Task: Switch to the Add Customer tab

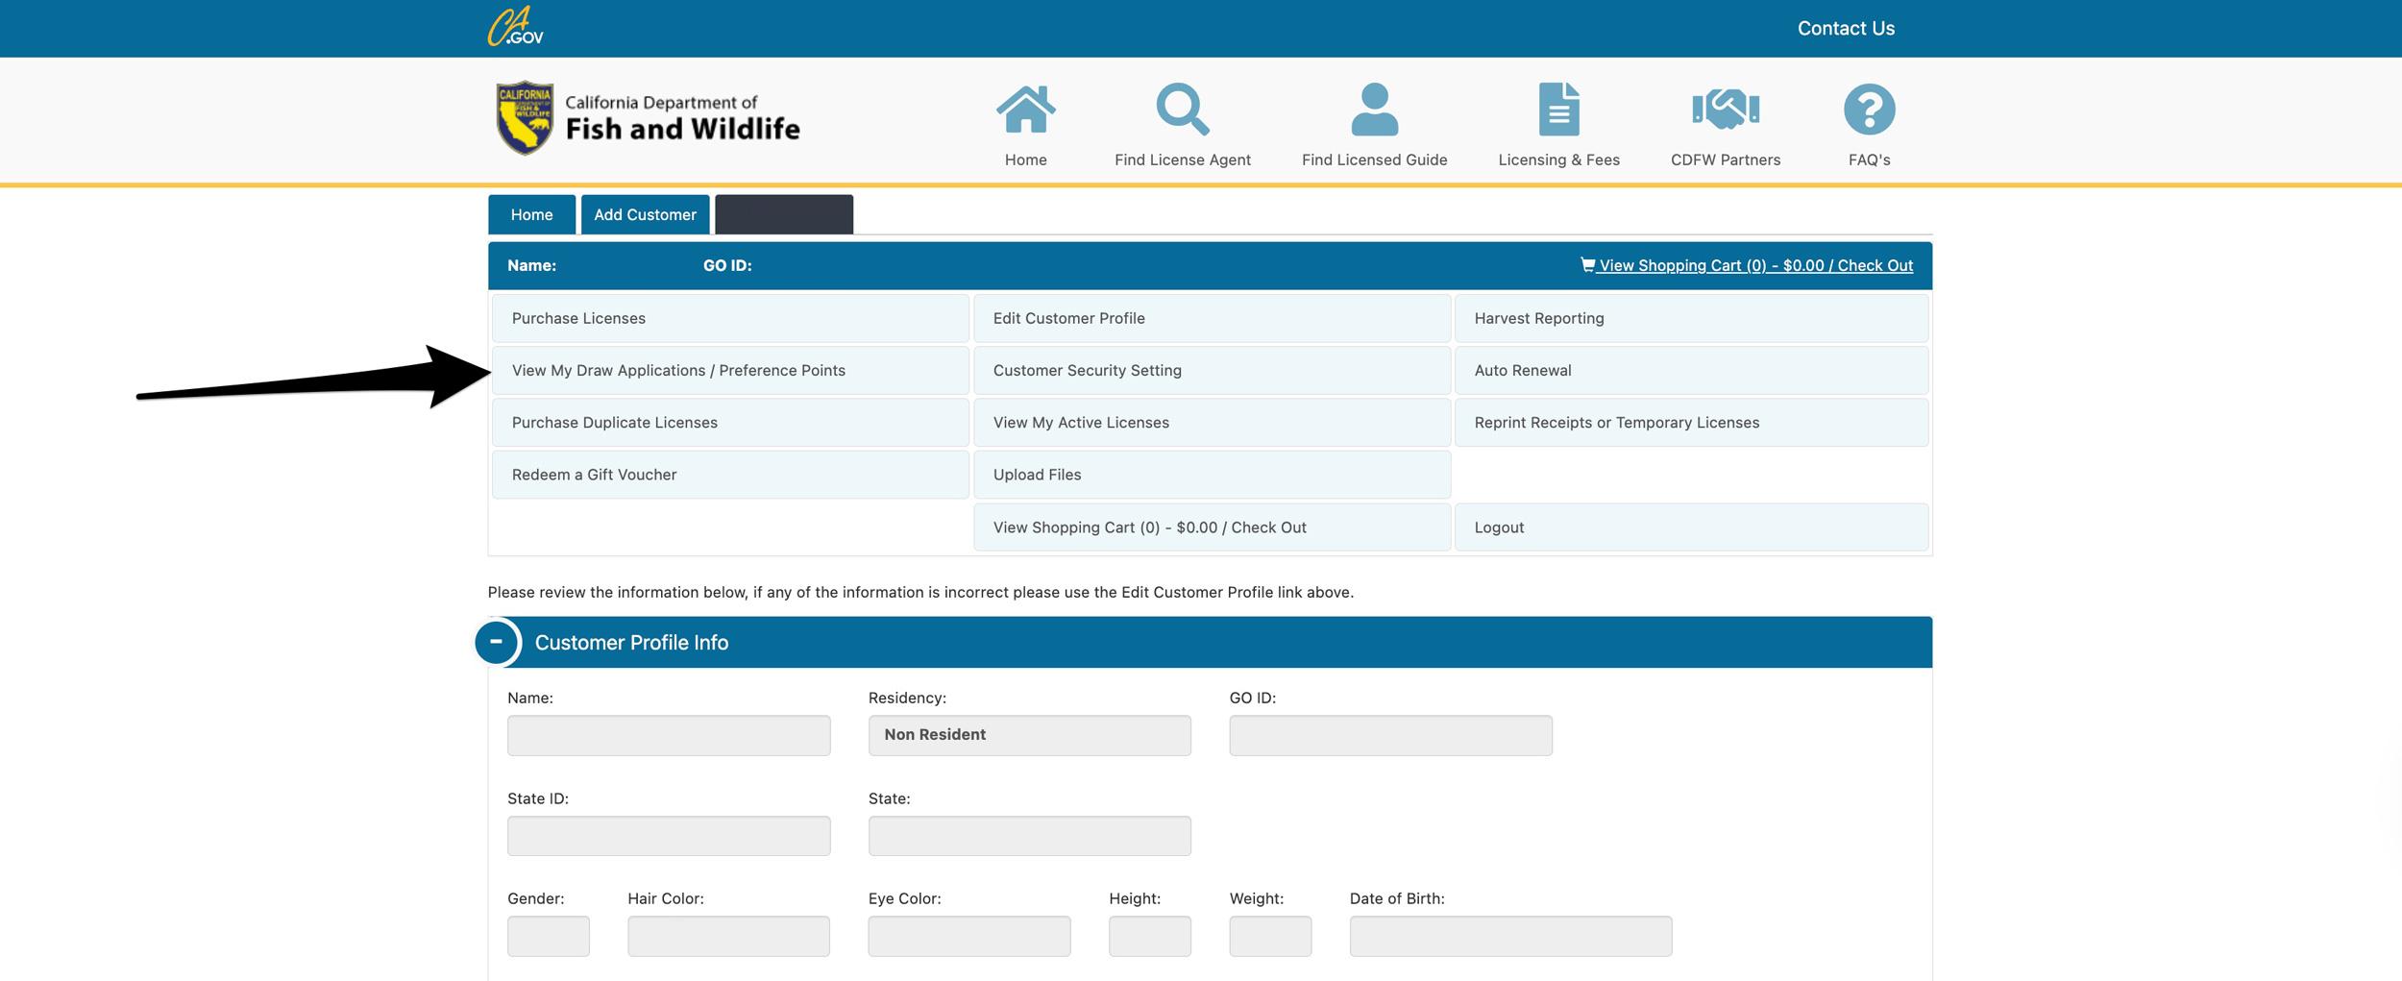Action: (645, 214)
